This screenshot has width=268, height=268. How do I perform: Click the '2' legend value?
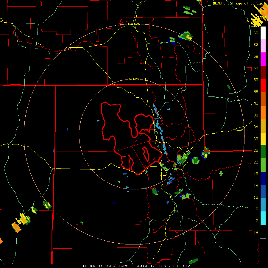[257, 221]
